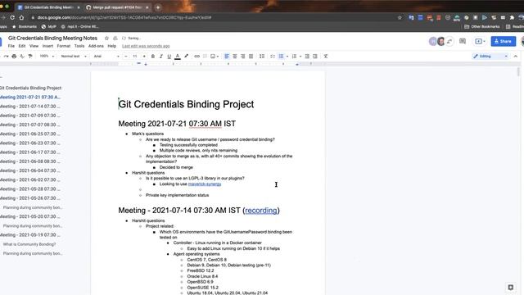Image resolution: width=524 pixels, height=295 pixels.
Task: Open the Insert image dropdown arrow
Action: (218, 57)
